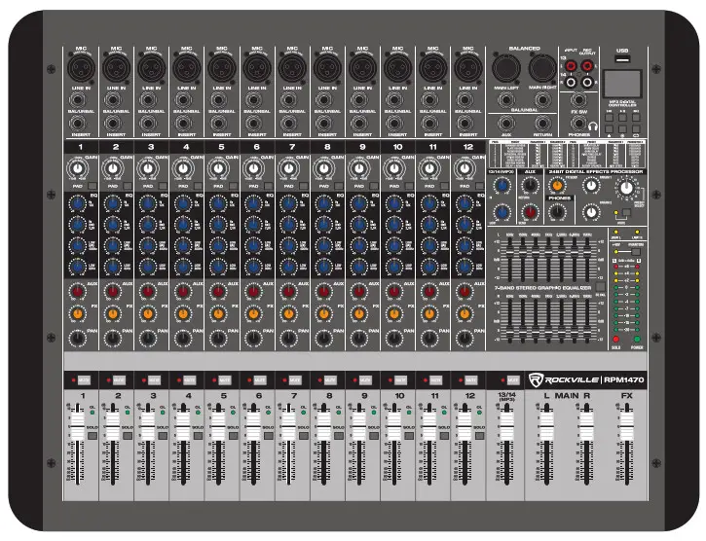
Task: Click the orange FX send knob in effects processor
Action: 557,185
